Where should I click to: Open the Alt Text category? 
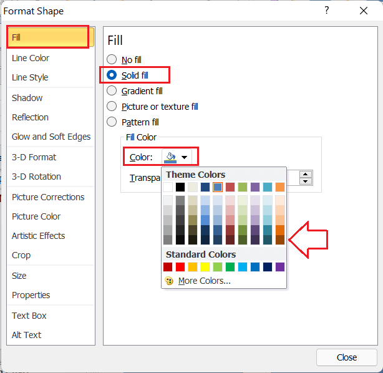click(51, 335)
